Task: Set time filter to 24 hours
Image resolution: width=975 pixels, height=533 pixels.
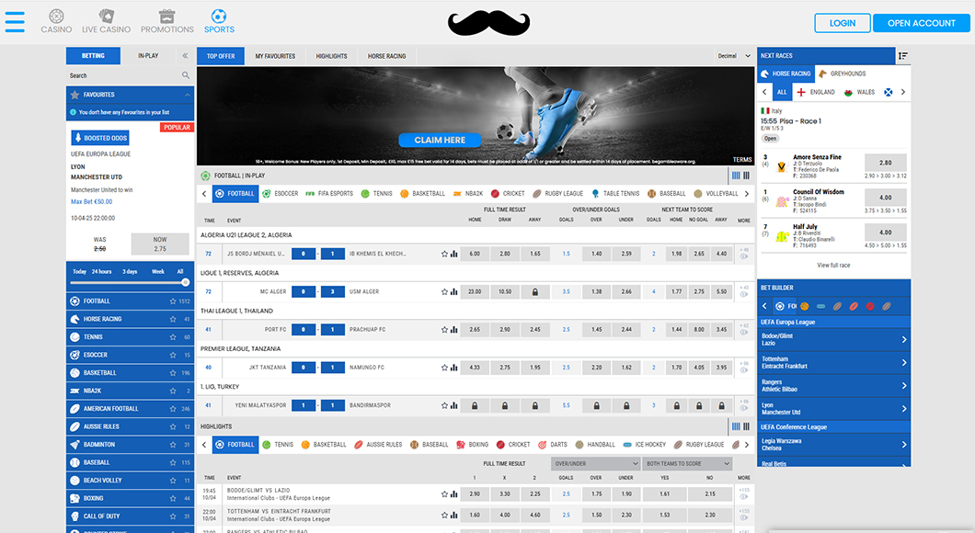Action: 101,271
